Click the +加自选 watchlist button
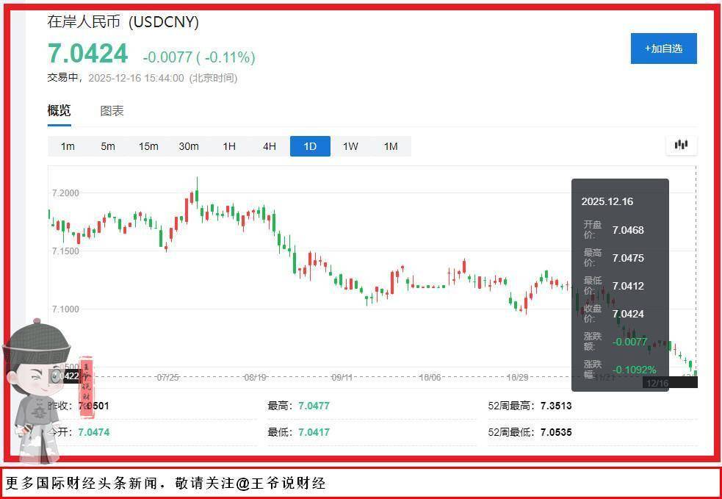Image resolution: width=722 pixels, height=499 pixels. click(663, 49)
